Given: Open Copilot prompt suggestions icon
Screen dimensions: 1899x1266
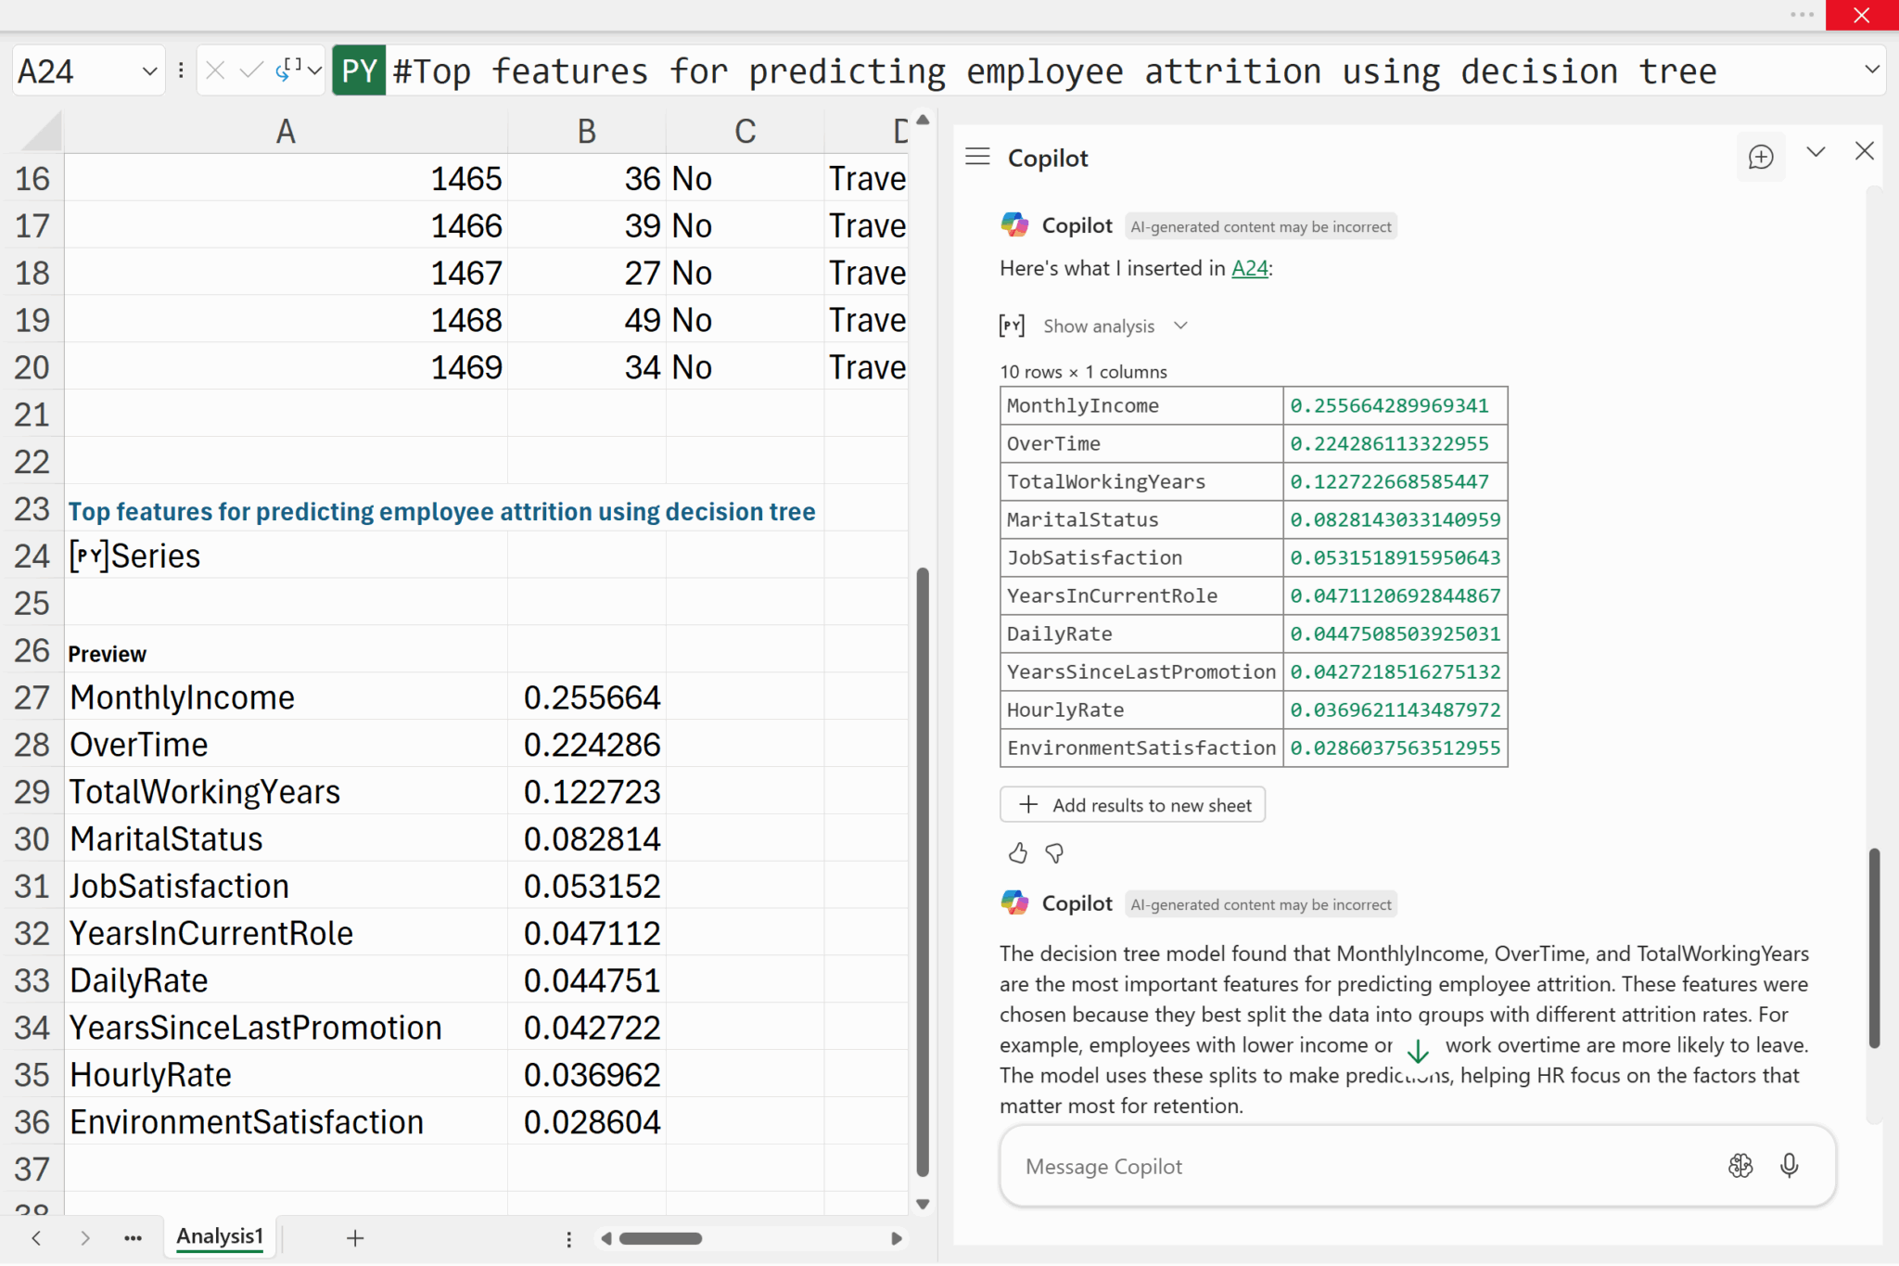Looking at the screenshot, I should click(x=1740, y=1165).
